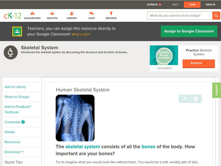Click Share to Groups link

(x=17, y=97)
